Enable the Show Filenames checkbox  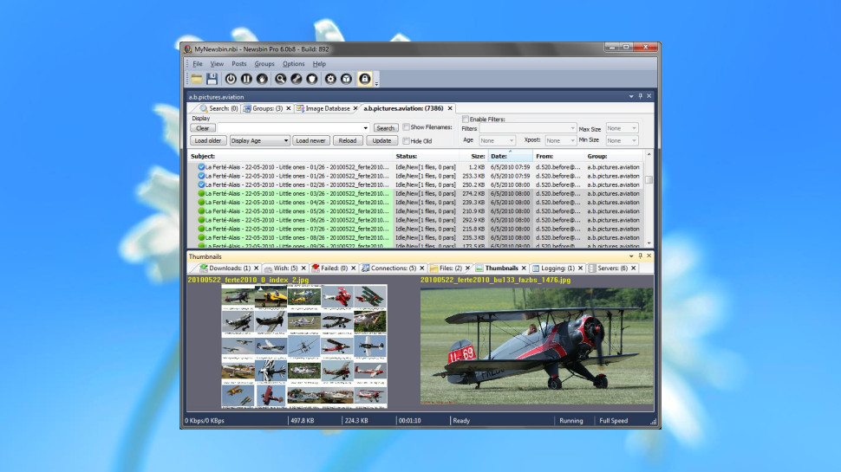coord(407,127)
